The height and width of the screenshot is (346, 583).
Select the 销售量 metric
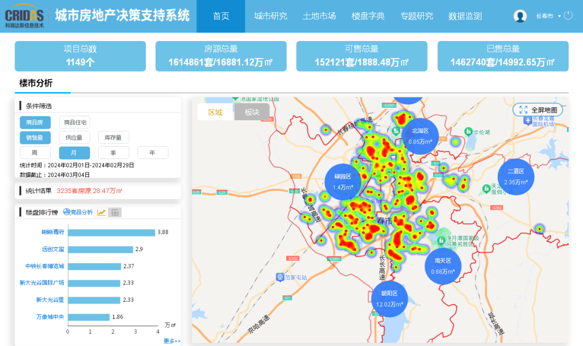coord(35,137)
